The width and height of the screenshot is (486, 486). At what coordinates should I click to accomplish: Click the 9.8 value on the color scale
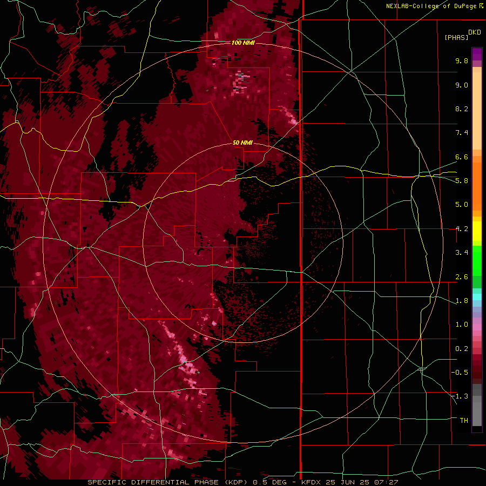462,60
